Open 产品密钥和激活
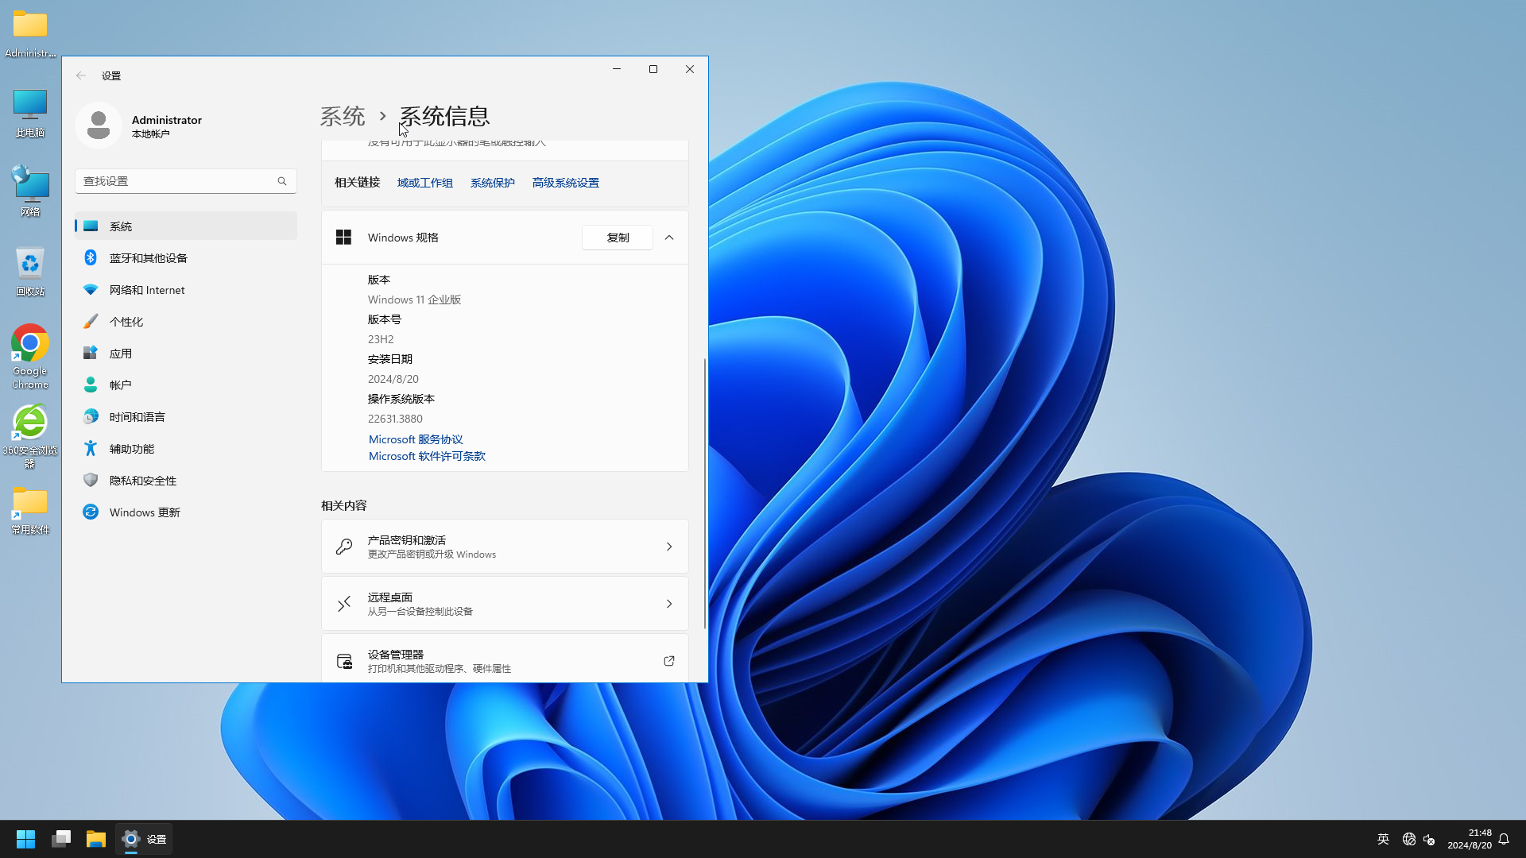 (x=505, y=547)
